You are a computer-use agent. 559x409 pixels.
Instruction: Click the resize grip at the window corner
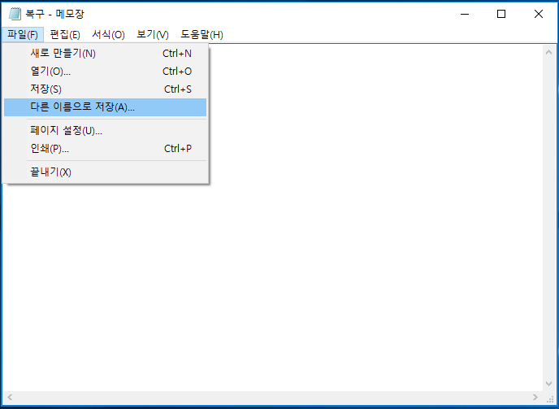[549, 398]
